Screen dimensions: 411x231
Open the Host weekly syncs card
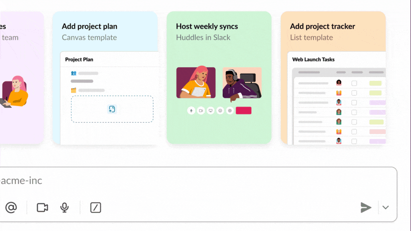click(x=219, y=78)
